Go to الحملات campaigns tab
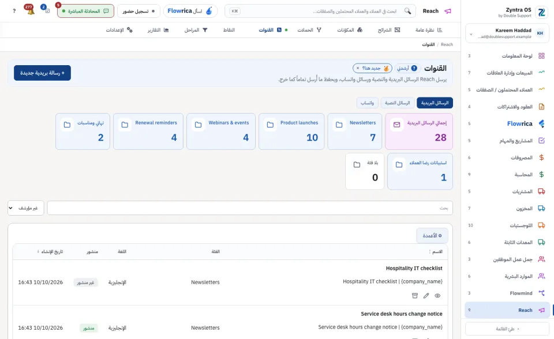The width and height of the screenshot is (554, 339). click(309, 30)
